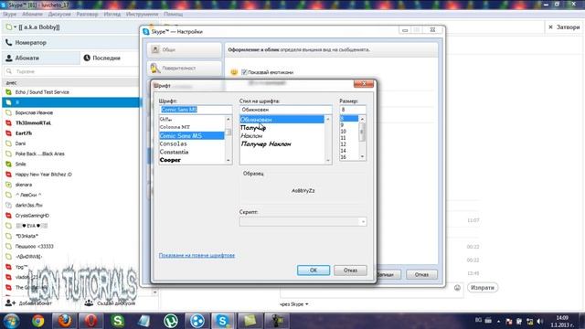Click the Шрифт name input field

[196, 110]
